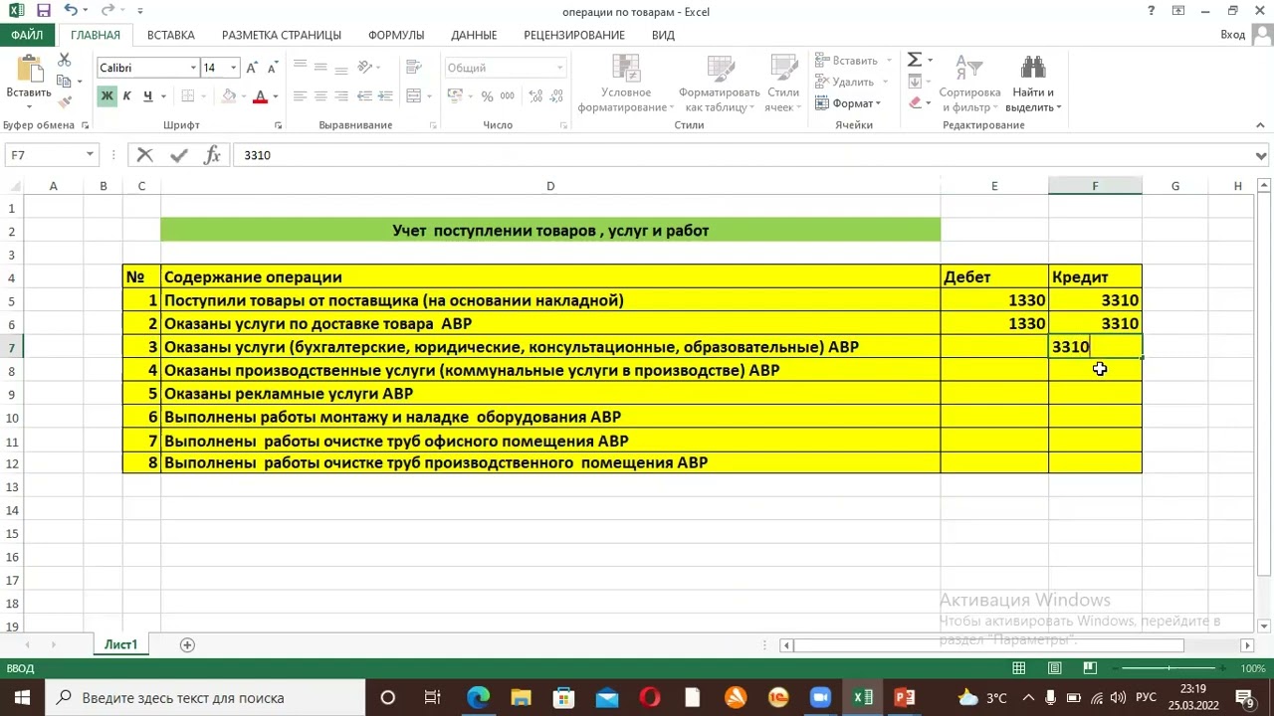Click the AutoSum sigma icon
The height and width of the screenshot is (716, 1274).
[x=914, y=61]
